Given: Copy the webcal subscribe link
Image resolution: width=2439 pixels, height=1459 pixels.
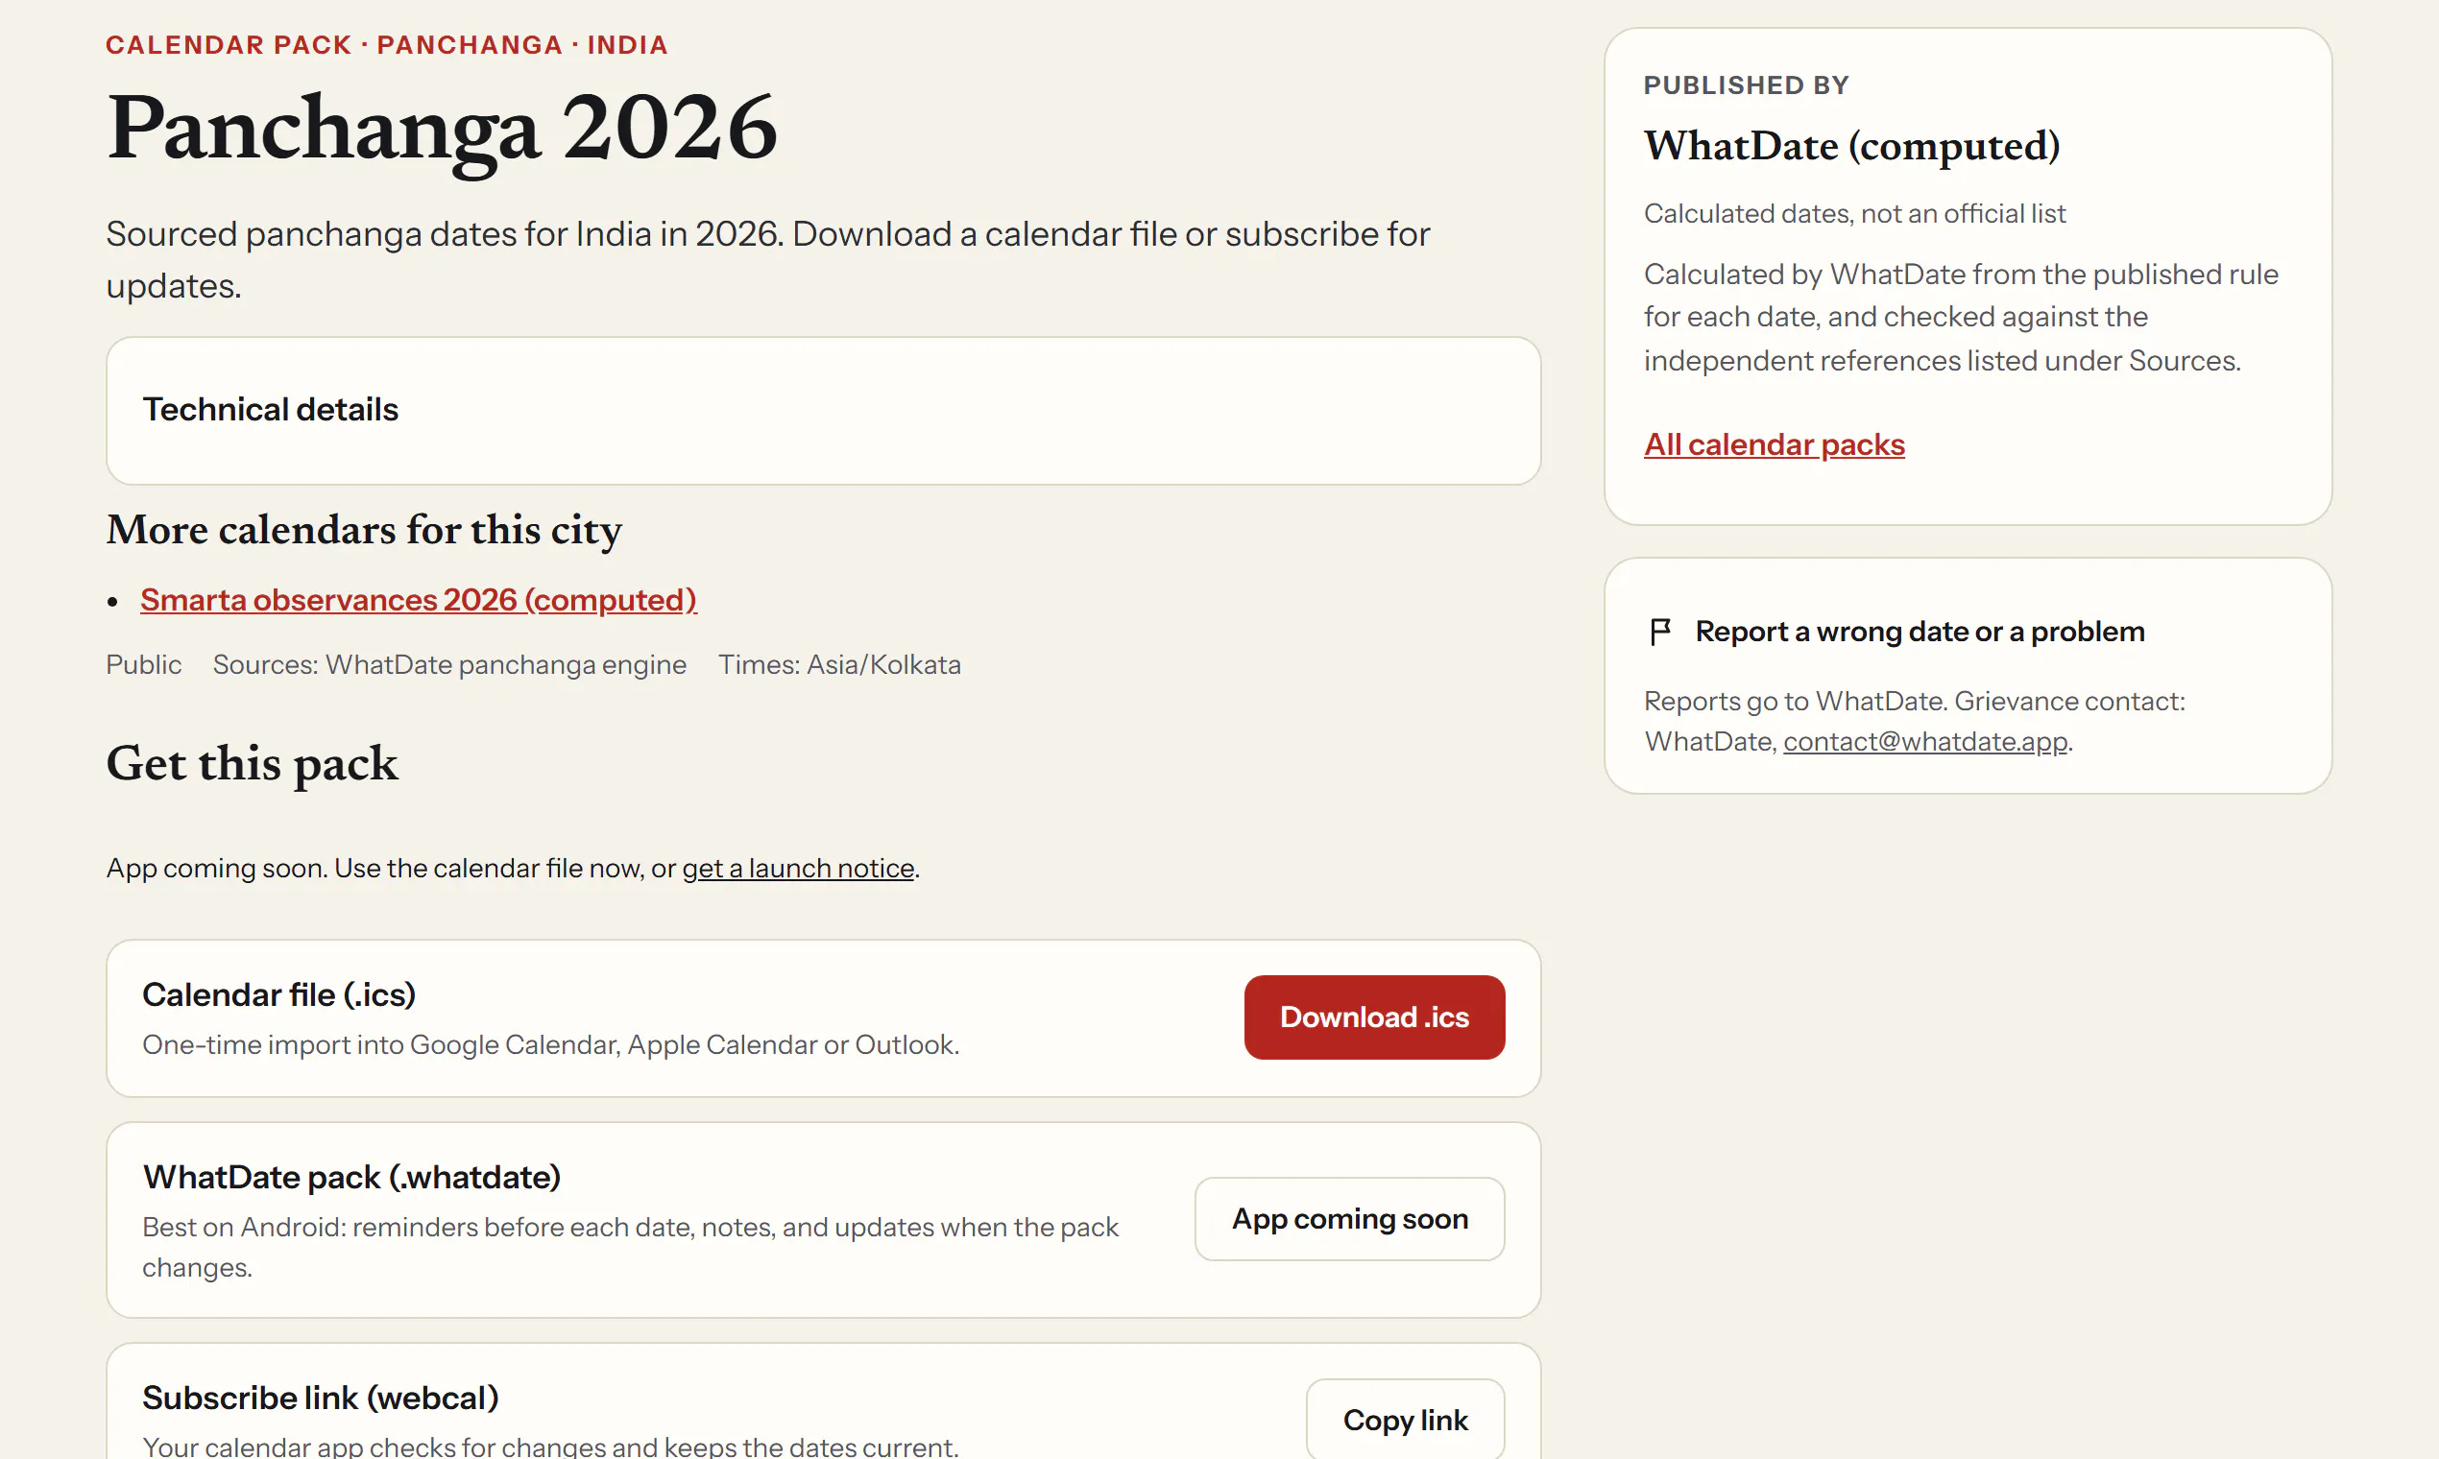Looking at the screenshot, I should 1405,1419.
